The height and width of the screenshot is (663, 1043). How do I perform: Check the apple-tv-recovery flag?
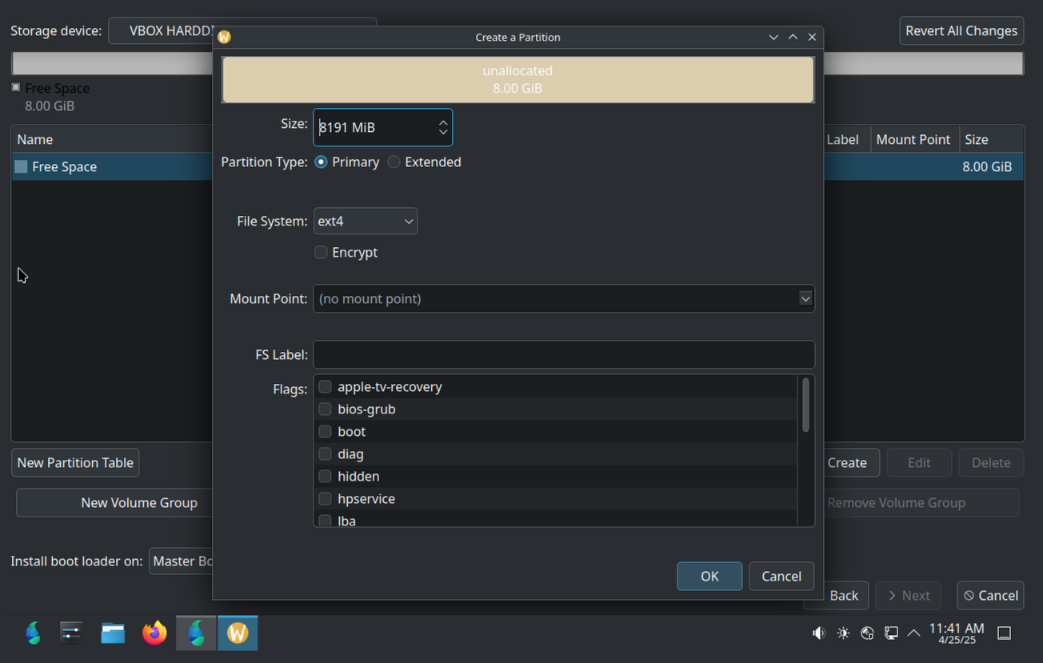click(x=325, y=386)
